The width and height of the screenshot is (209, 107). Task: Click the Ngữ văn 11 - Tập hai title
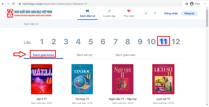(x=123, y=99)
